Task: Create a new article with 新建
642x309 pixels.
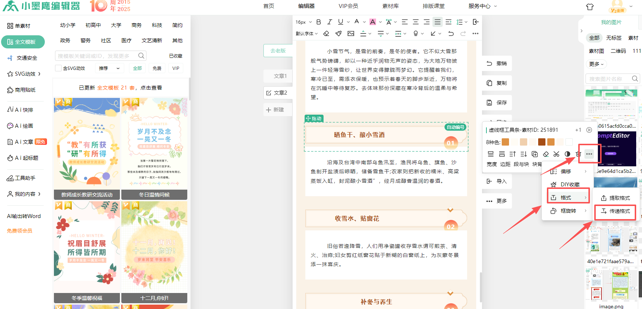Action: click(x=278, y=110)
